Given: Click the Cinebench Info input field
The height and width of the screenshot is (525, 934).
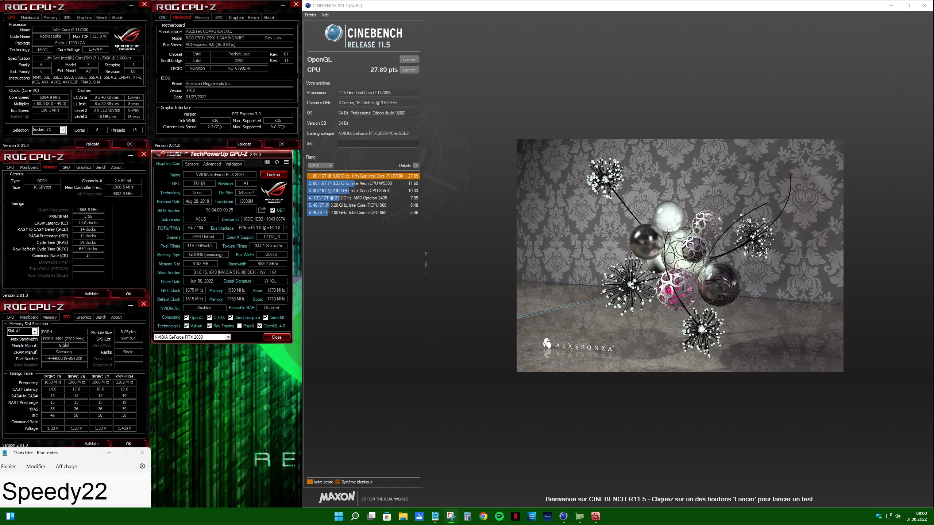Looking at the screenshot, I should (x=378, y=144).
